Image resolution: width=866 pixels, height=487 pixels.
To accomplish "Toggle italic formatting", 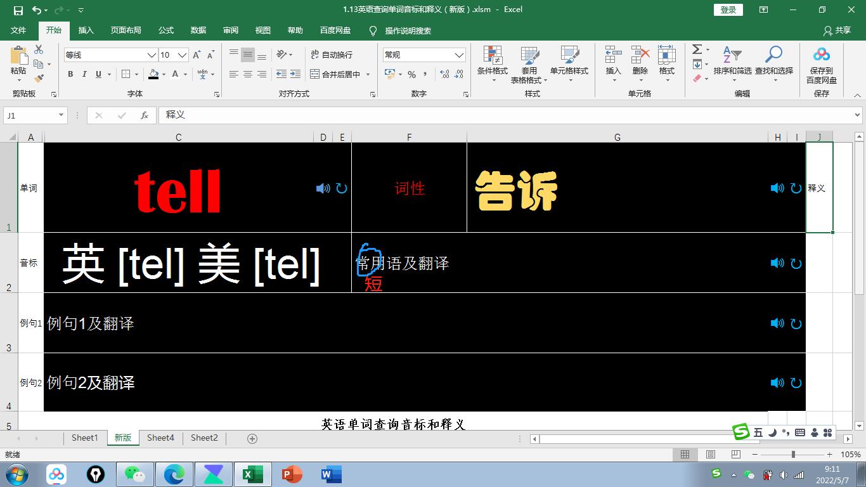I will coord(83,74).
